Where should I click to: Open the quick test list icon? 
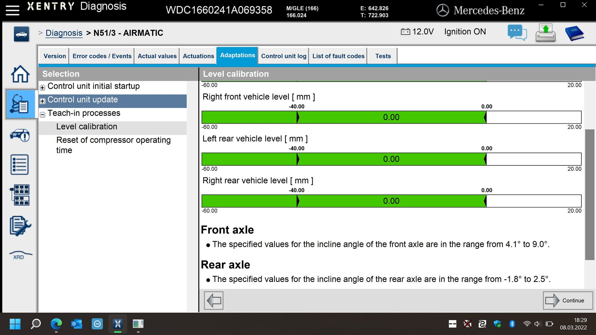[x=20, y=164]
